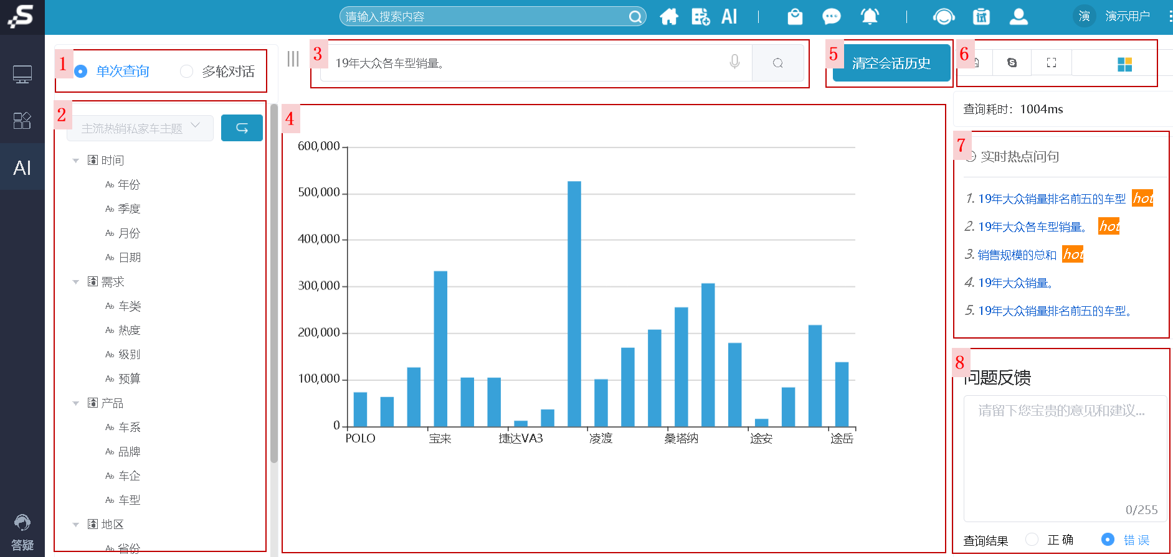The width and height of the screenshot is (1173, 557).
Task: Click the blue switch-theme arrow button
Action: [242, 128]
